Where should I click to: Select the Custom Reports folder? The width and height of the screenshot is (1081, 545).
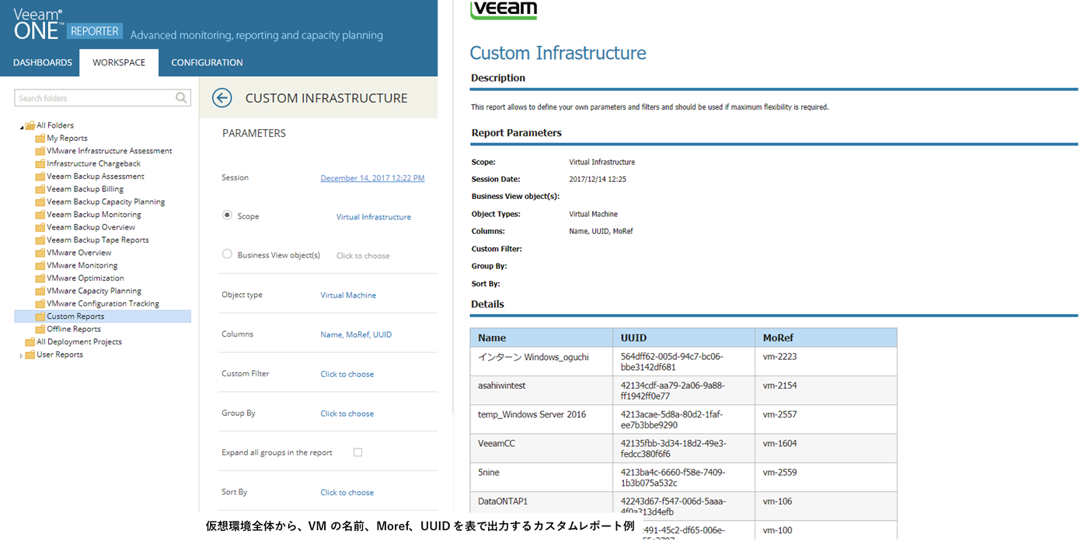tap(103, 316)
